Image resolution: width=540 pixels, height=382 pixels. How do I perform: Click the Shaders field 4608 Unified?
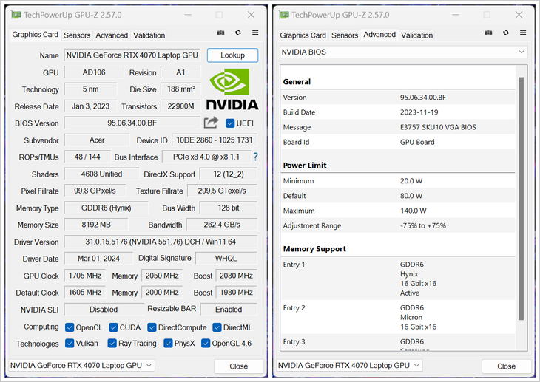[x=101, y=174]
